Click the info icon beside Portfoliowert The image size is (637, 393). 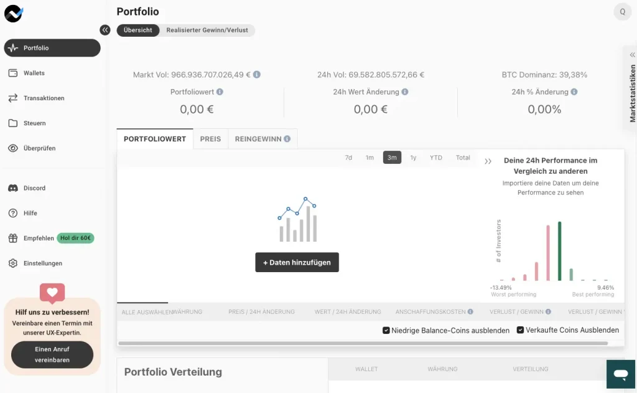click(x=220, y=92)
